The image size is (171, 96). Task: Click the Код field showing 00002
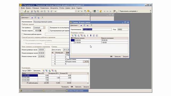pyautogui.click(x=123, y=29)
